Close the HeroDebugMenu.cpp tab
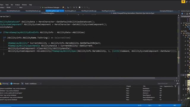Viewport: 190px width, 107px height. (x=63, y=11)
